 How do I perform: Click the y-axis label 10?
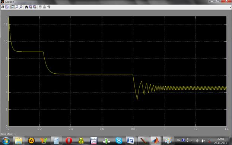(x=6, y=41)
